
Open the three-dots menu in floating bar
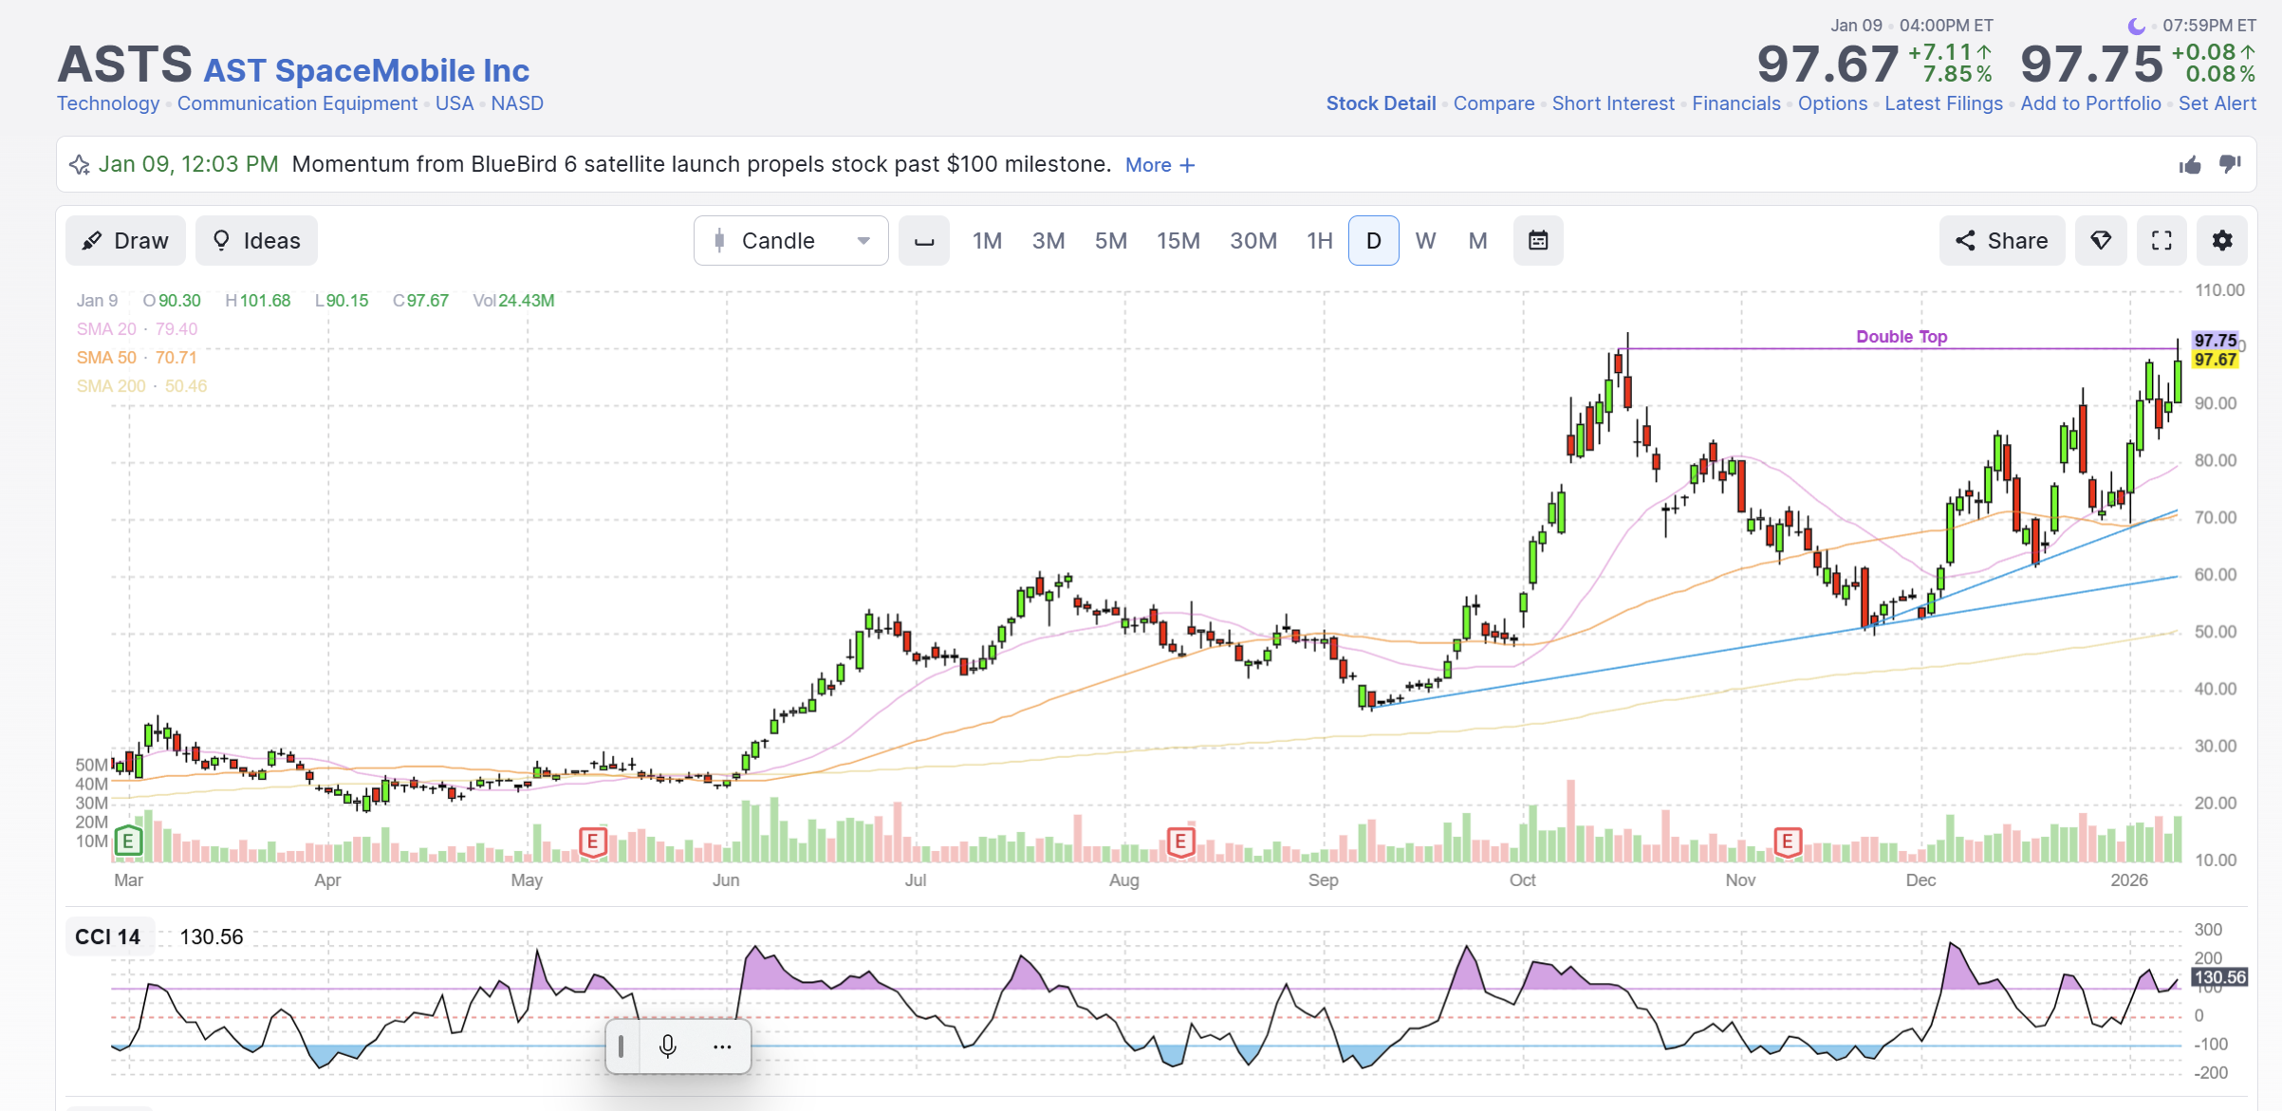(721, 1046)
